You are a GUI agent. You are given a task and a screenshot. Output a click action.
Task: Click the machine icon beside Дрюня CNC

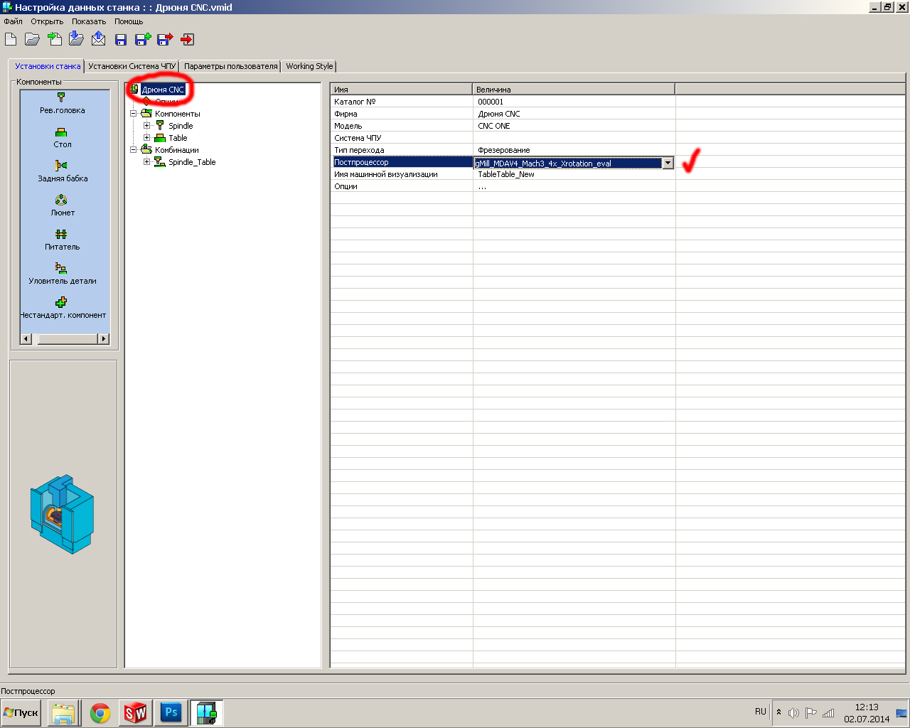click(x=134, y=89)
